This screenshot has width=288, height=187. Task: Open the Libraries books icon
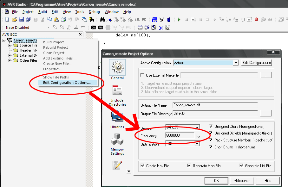[x=117, y=116]
